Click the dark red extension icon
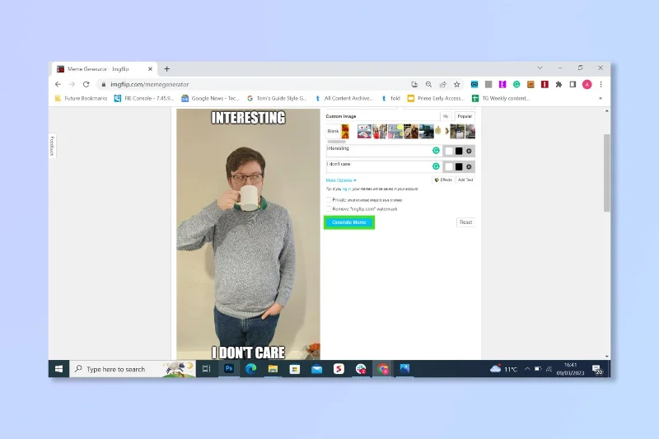This screenshot has width=659, height=439. (544, 85)
